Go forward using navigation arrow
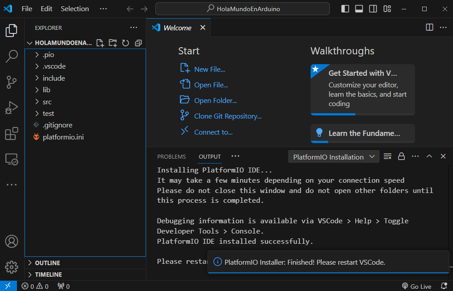The height and width of the screenshot is (291, 453). (144, 9)
